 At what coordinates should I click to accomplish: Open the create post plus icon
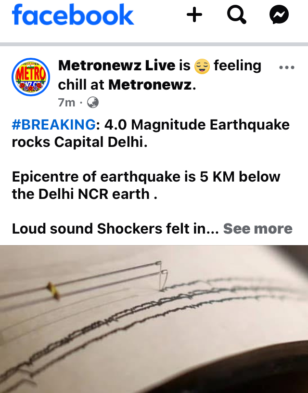tap(194, 14)
